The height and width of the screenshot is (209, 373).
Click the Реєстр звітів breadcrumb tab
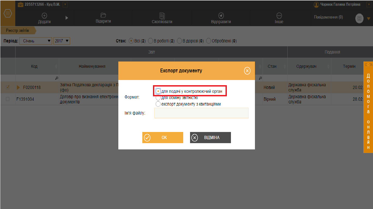pyautogui.click(x=18, y=30)
